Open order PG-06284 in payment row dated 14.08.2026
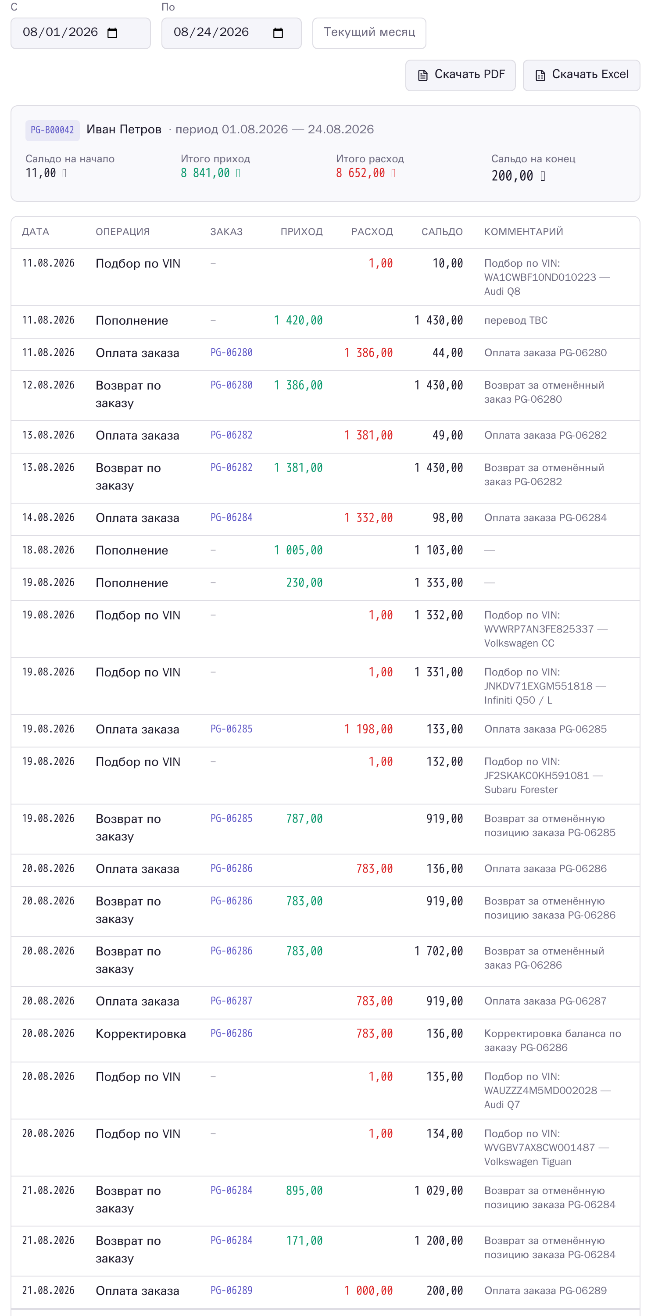Image resolution: width=651 pixels, height=1316 pixels. pyautogui.click(x=232, y=518)
